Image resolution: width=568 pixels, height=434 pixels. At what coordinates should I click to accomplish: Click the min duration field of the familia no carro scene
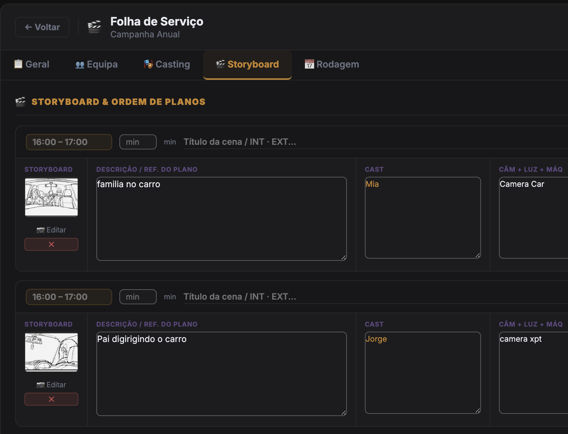click(138, 142)
